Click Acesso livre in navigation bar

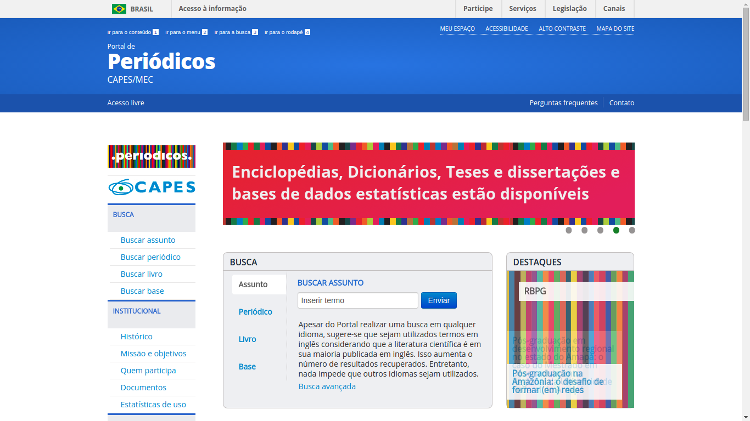pos(126,103)
